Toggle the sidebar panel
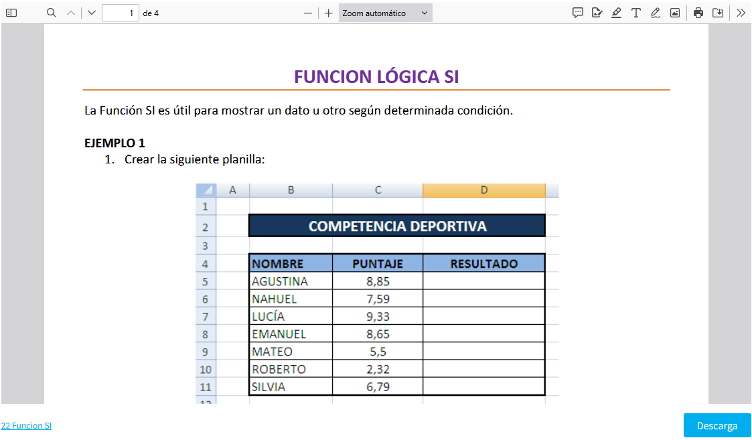Viewport: 752px width, 440px height. 11,13
